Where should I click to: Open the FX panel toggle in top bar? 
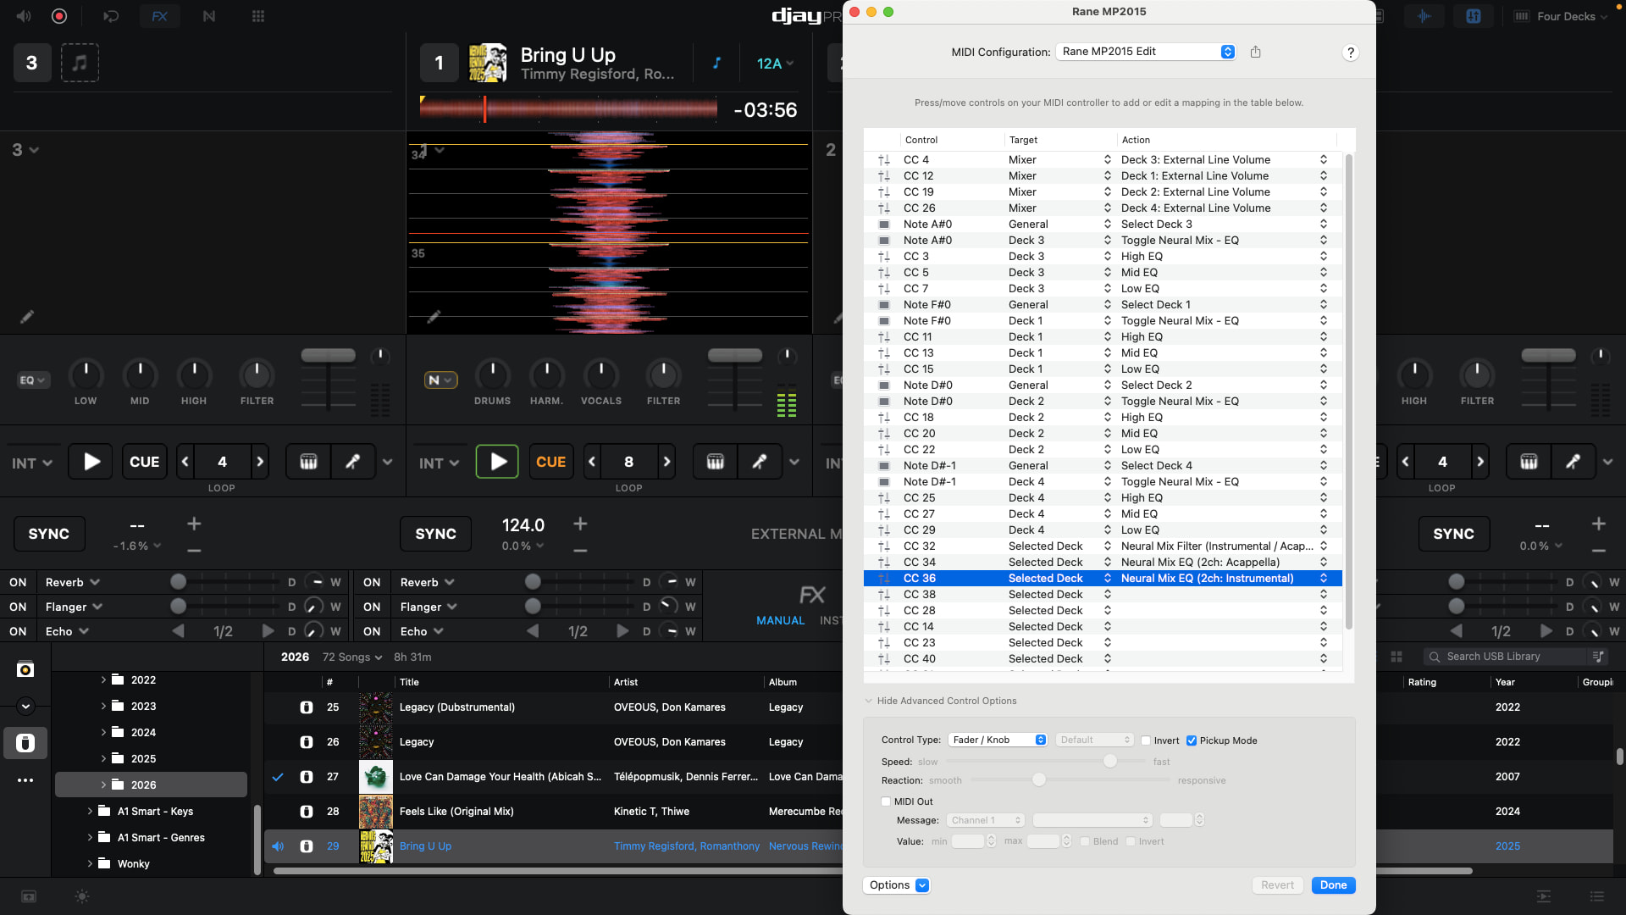pyautogui.click(x=159, y=16)
